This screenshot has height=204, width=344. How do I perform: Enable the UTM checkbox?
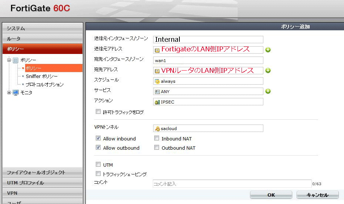(x=98, y=164)
